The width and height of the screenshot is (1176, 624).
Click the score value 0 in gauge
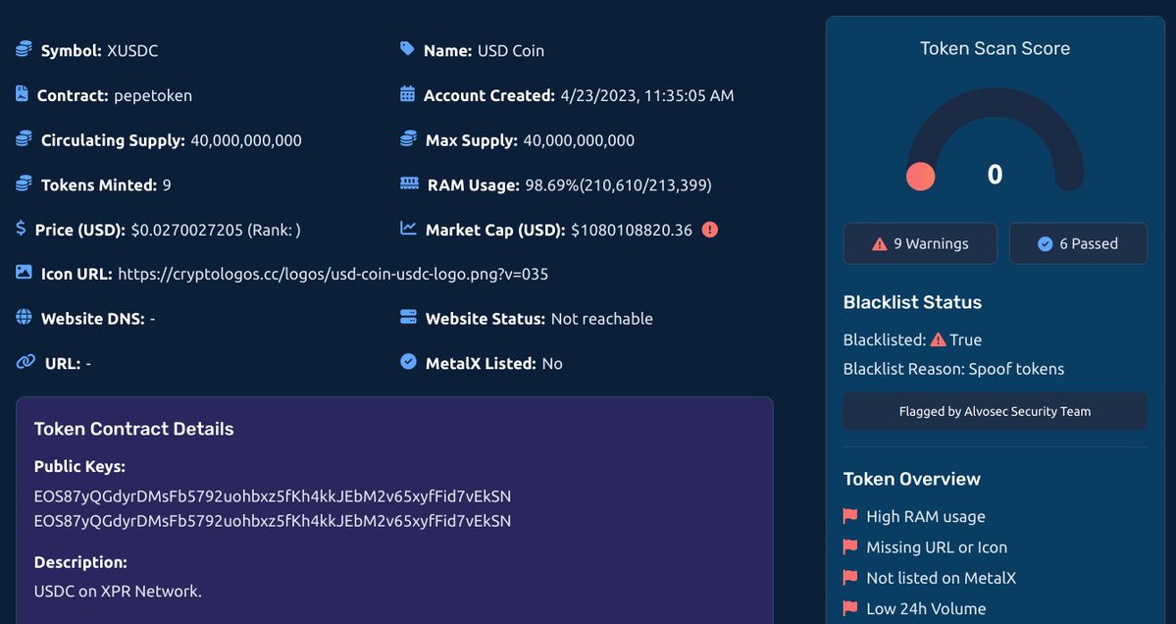(995, 174)
